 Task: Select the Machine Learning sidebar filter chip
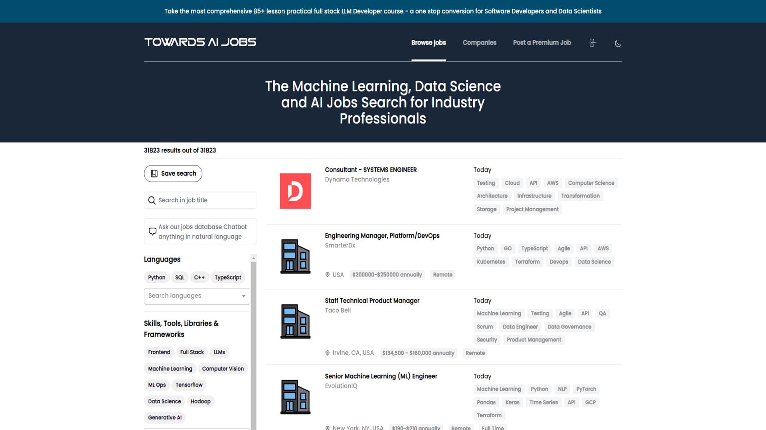point(170,369)
